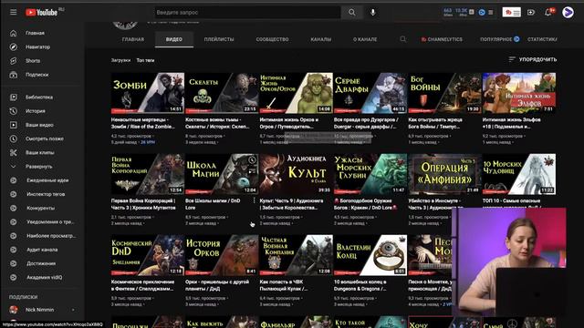Image resolution: width=584 pixels, height=328 pixels.
Task: Switch to the Сообщество tab
Action: tap(272, 39)
